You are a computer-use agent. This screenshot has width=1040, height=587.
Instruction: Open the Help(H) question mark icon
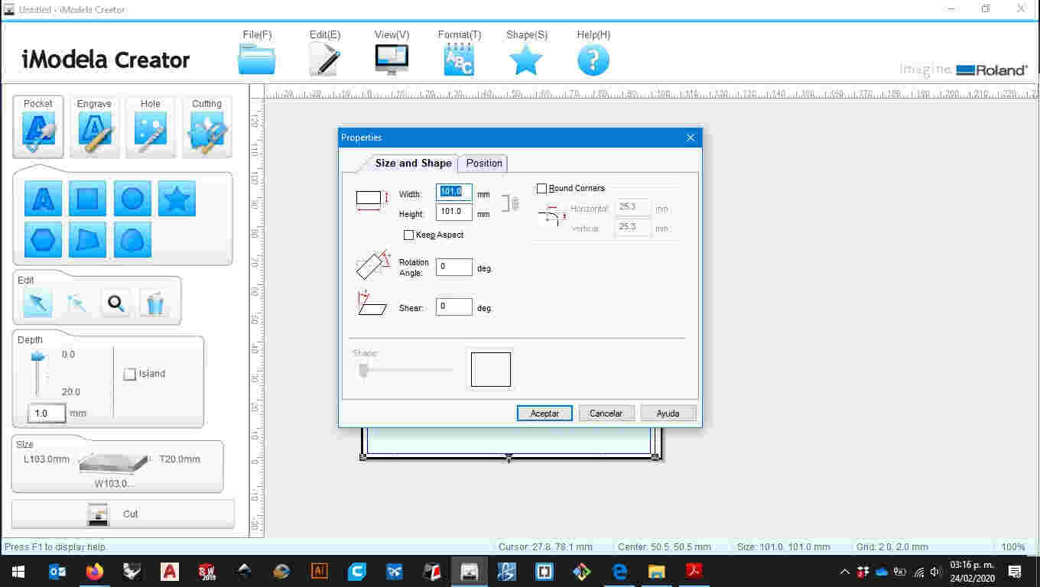[593, 60]
